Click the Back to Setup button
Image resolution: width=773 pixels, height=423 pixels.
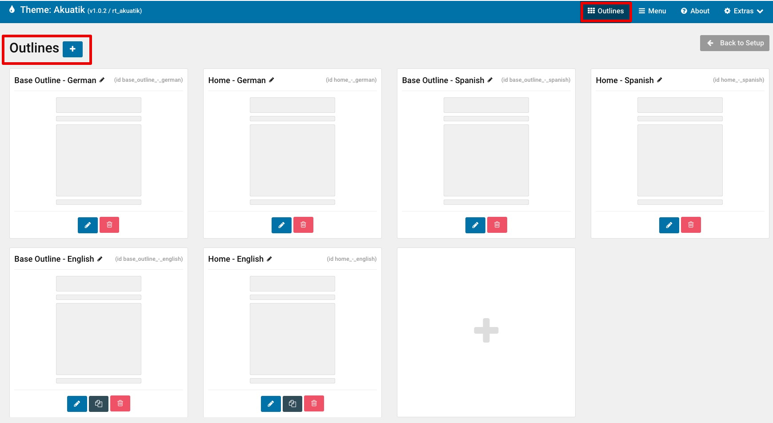point(734,43)
